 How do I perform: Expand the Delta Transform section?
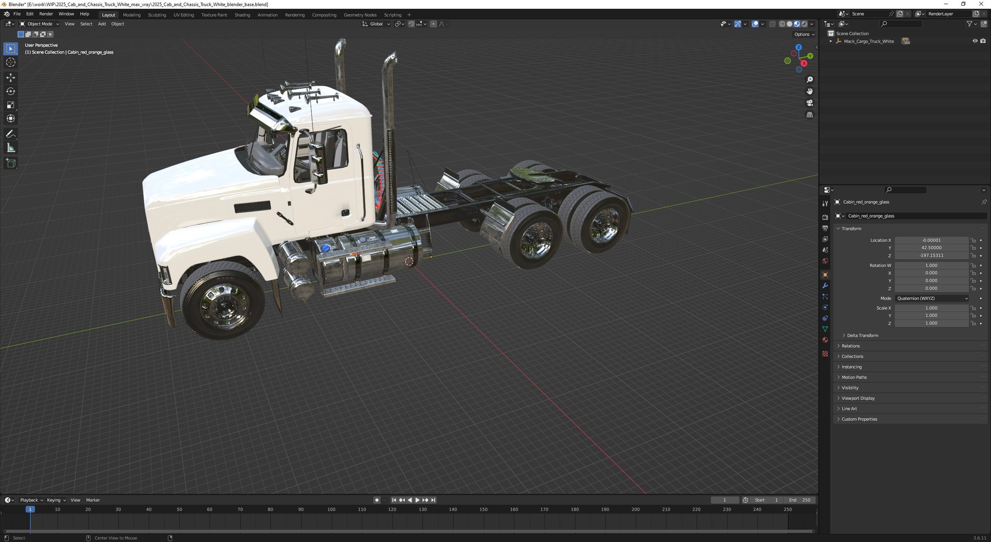tap(862, 336)
